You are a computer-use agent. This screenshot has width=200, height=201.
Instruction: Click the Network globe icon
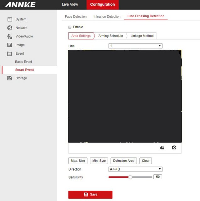(x=10, y=28)
